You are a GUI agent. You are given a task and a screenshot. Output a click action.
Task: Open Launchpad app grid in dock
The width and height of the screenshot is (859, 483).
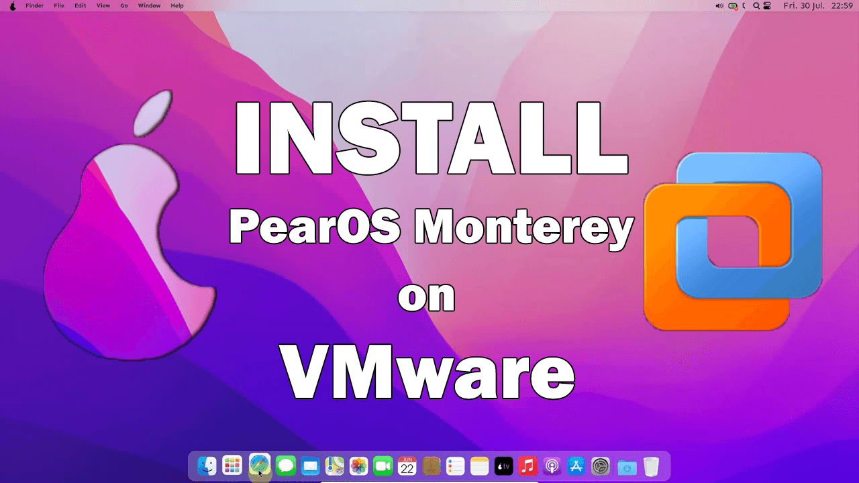tap(232, 466)
